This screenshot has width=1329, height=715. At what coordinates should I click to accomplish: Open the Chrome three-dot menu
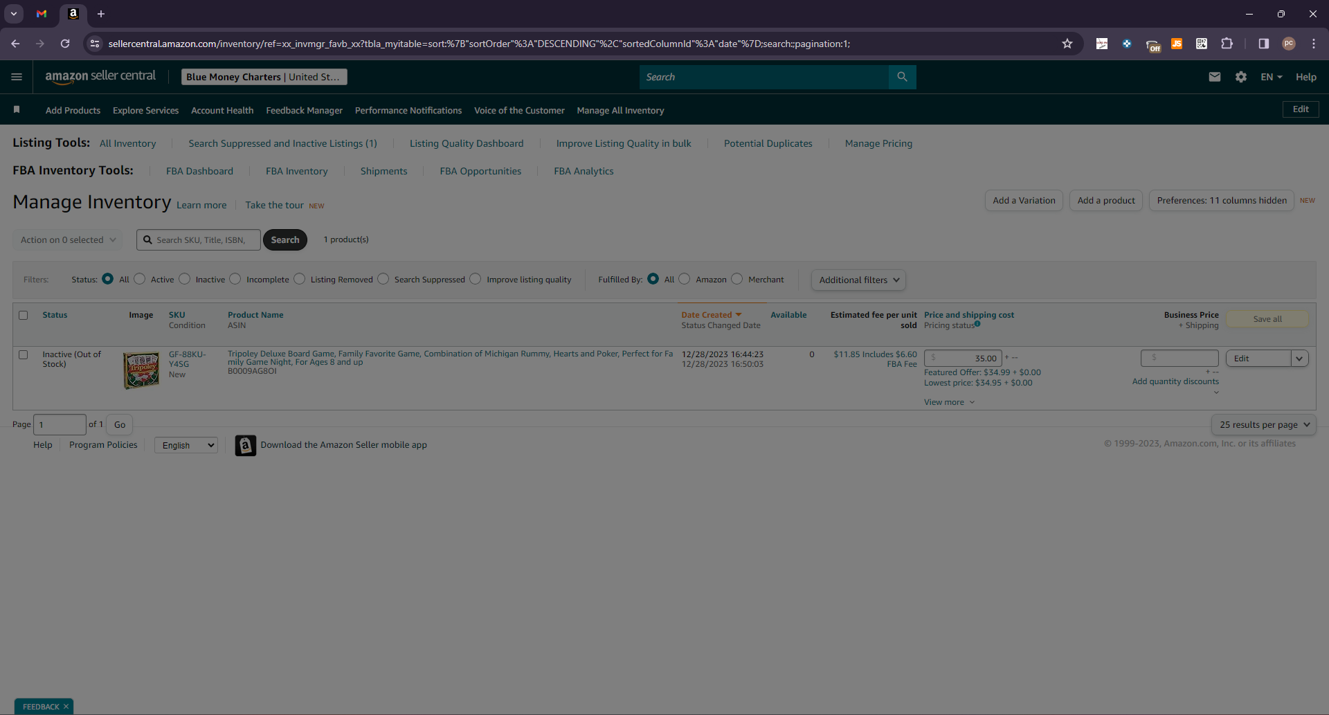[1314, 44]
